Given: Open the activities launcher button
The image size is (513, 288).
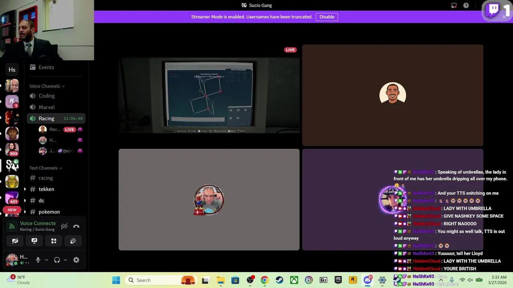Looking at the screenshot, I should point(54,241).
